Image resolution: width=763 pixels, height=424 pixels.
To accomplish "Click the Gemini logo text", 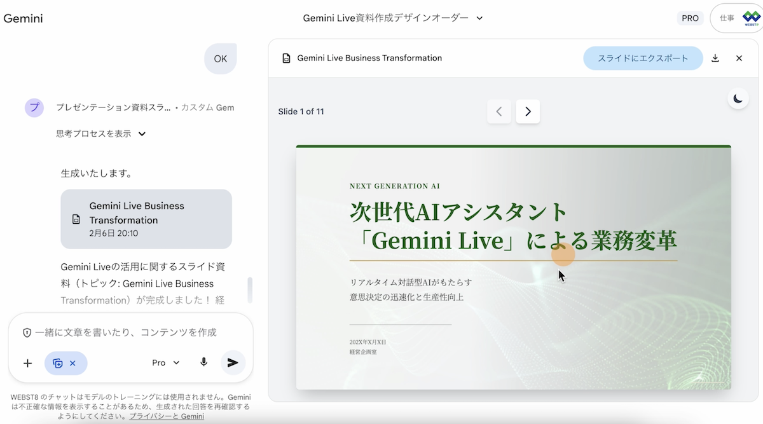I will [24, 18].
